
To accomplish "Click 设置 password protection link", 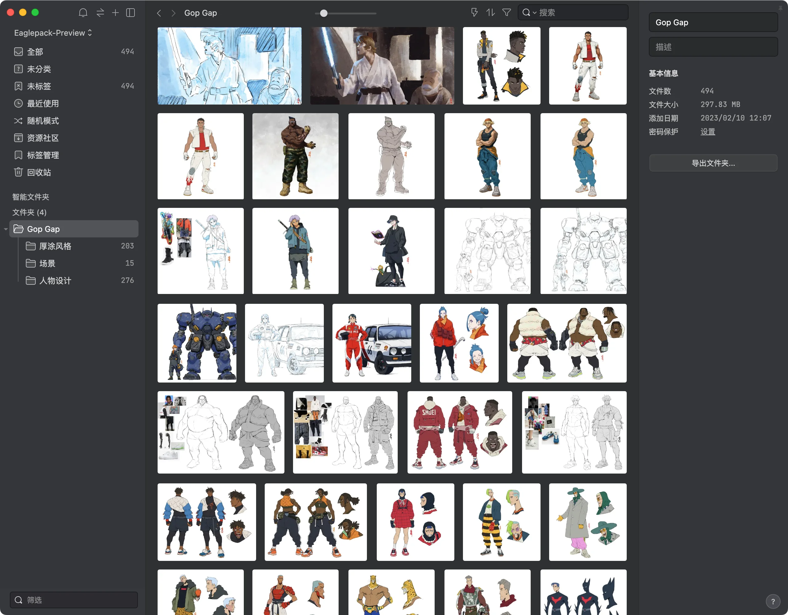I will 708,132.
